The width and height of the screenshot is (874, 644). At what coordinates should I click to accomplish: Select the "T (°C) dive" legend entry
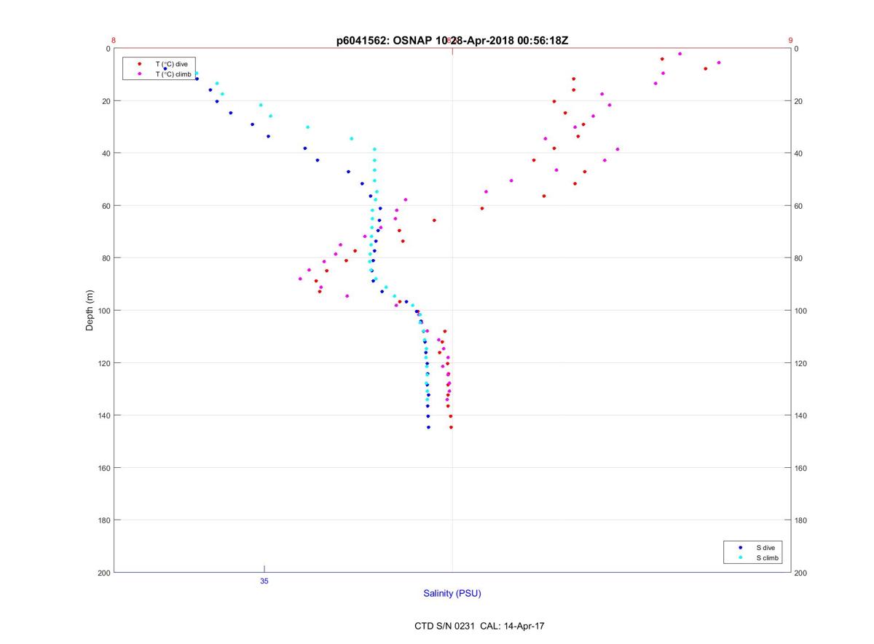171,64
